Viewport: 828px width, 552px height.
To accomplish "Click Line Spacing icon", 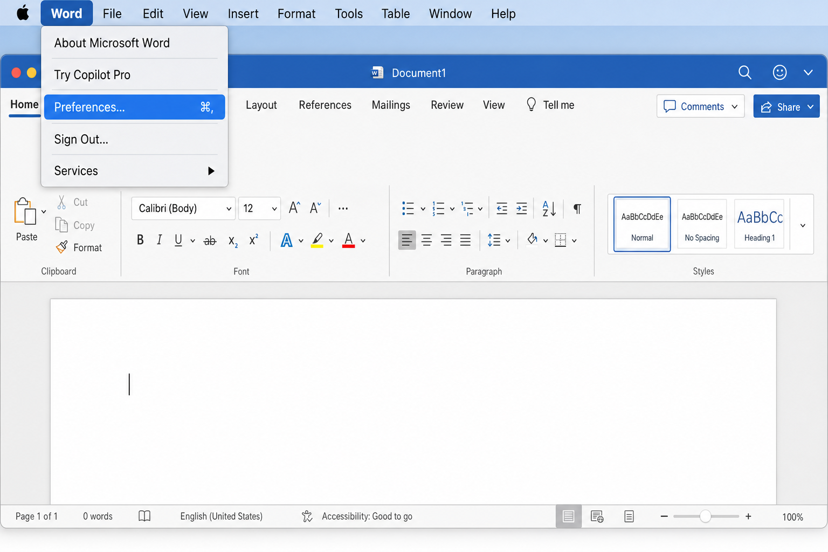I will (x=494, y=240).
